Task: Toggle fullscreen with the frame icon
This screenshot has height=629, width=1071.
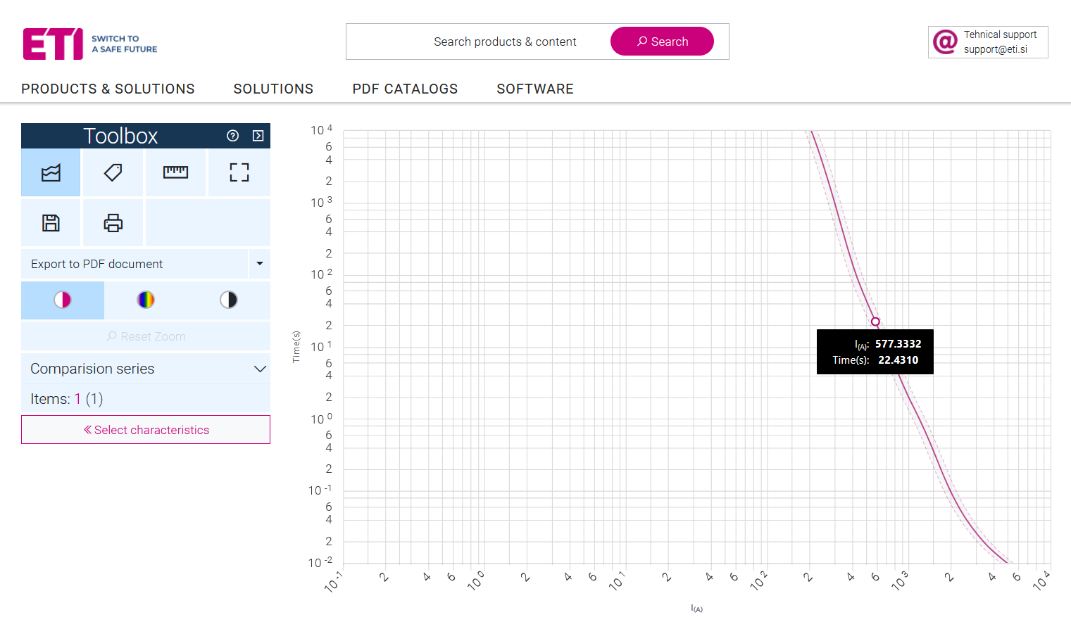Action: (x=239, y=172)
